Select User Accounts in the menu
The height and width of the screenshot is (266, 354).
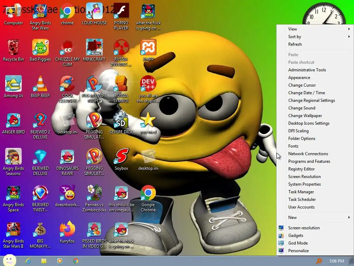click(x=315, y=207)
